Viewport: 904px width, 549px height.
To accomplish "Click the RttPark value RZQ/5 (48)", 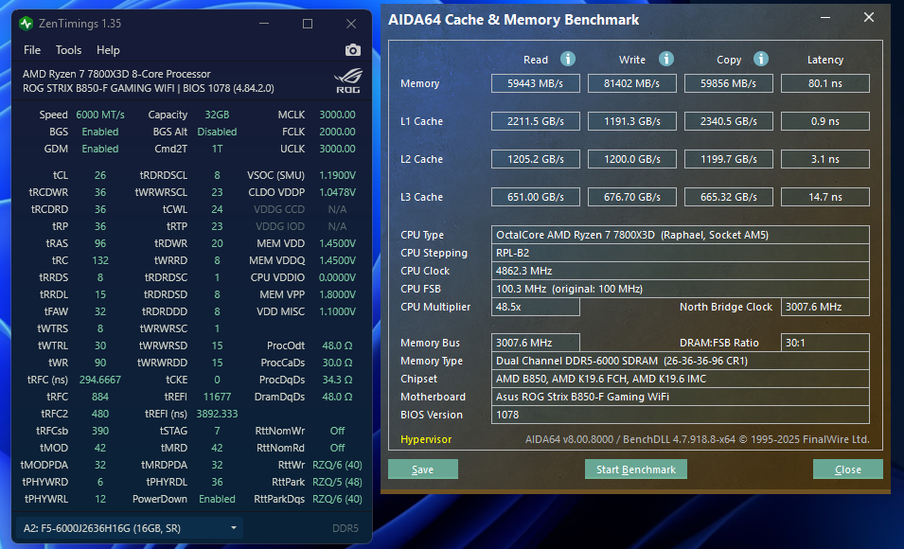I will click(337, 482).
